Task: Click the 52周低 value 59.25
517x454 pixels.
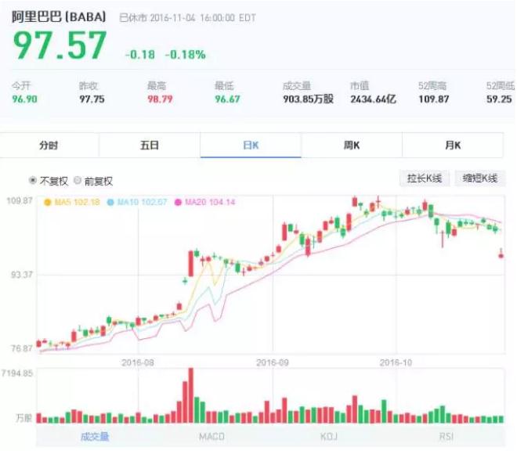Action: (x=499, y=99)
